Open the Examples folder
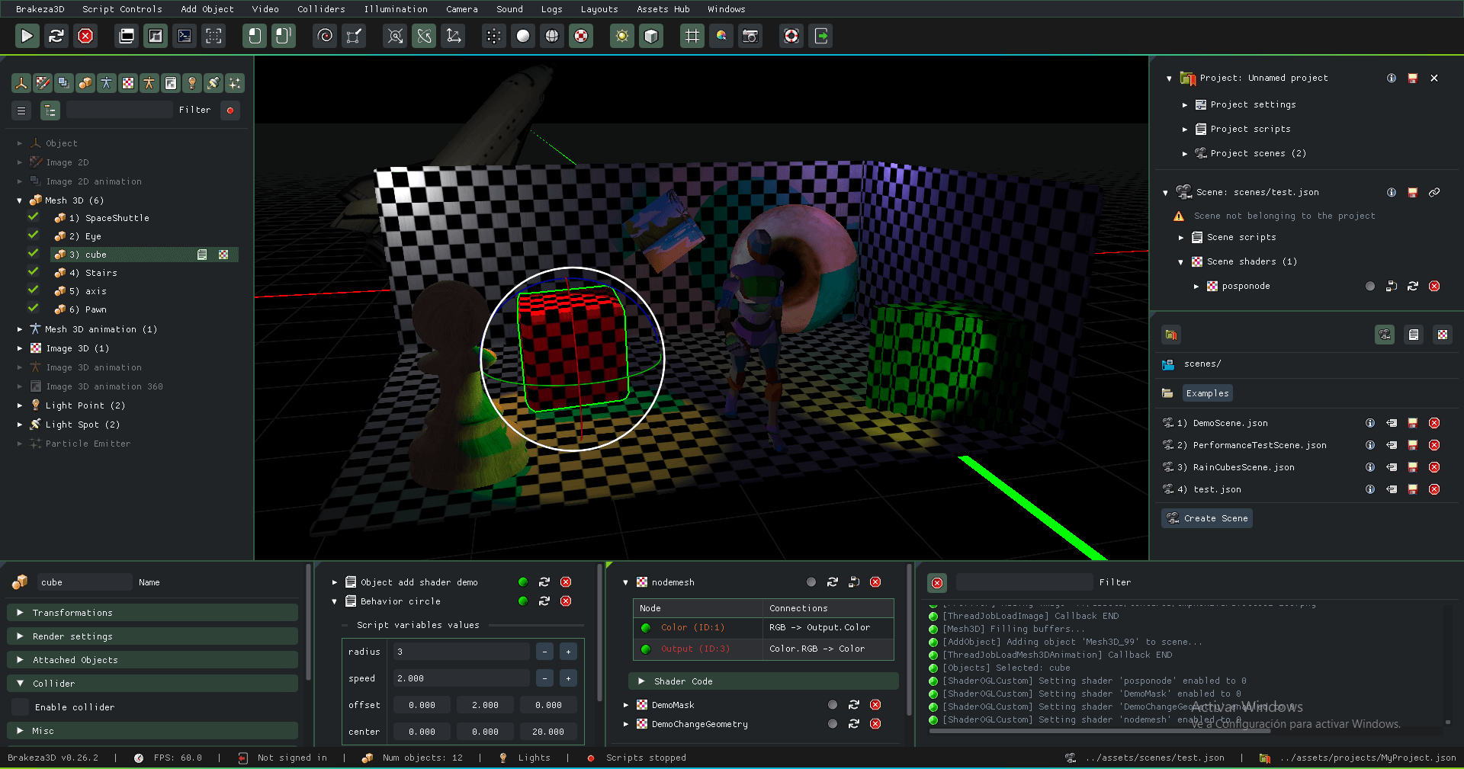The height and width of the screenshot is (769, 1464). coord(1207,393)
